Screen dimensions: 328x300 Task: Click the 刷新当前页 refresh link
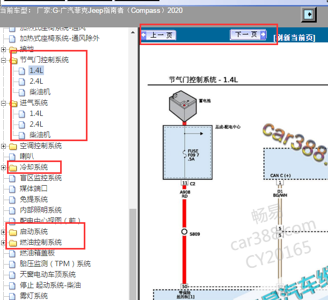(x=294, y=38)
